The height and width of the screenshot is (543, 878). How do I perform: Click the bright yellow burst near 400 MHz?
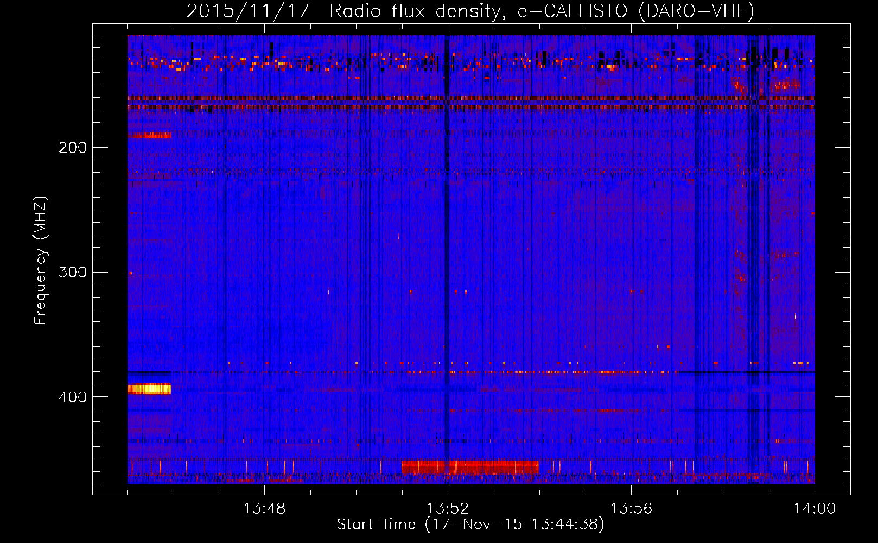pos(149,389)
